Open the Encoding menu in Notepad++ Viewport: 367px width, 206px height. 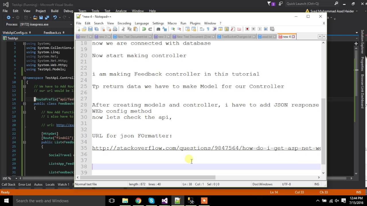tap(124, 23)
